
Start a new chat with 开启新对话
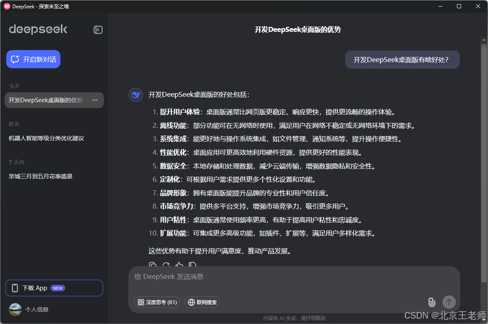33,59
